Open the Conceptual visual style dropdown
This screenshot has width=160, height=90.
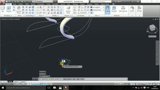click(97, 7)
